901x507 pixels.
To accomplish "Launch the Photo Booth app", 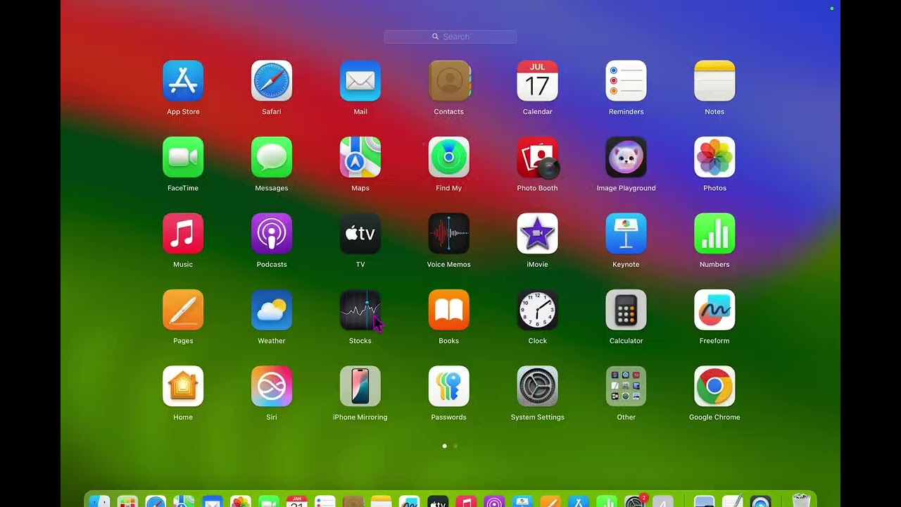I will click(x=538, y=157).
